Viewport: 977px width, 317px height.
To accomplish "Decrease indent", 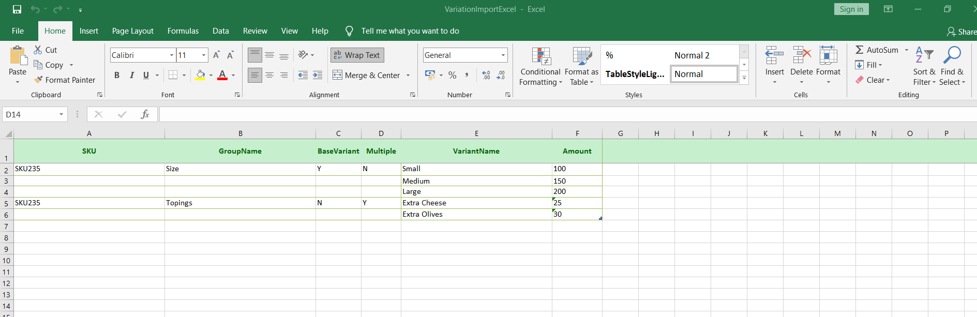I will pos(303,76).
